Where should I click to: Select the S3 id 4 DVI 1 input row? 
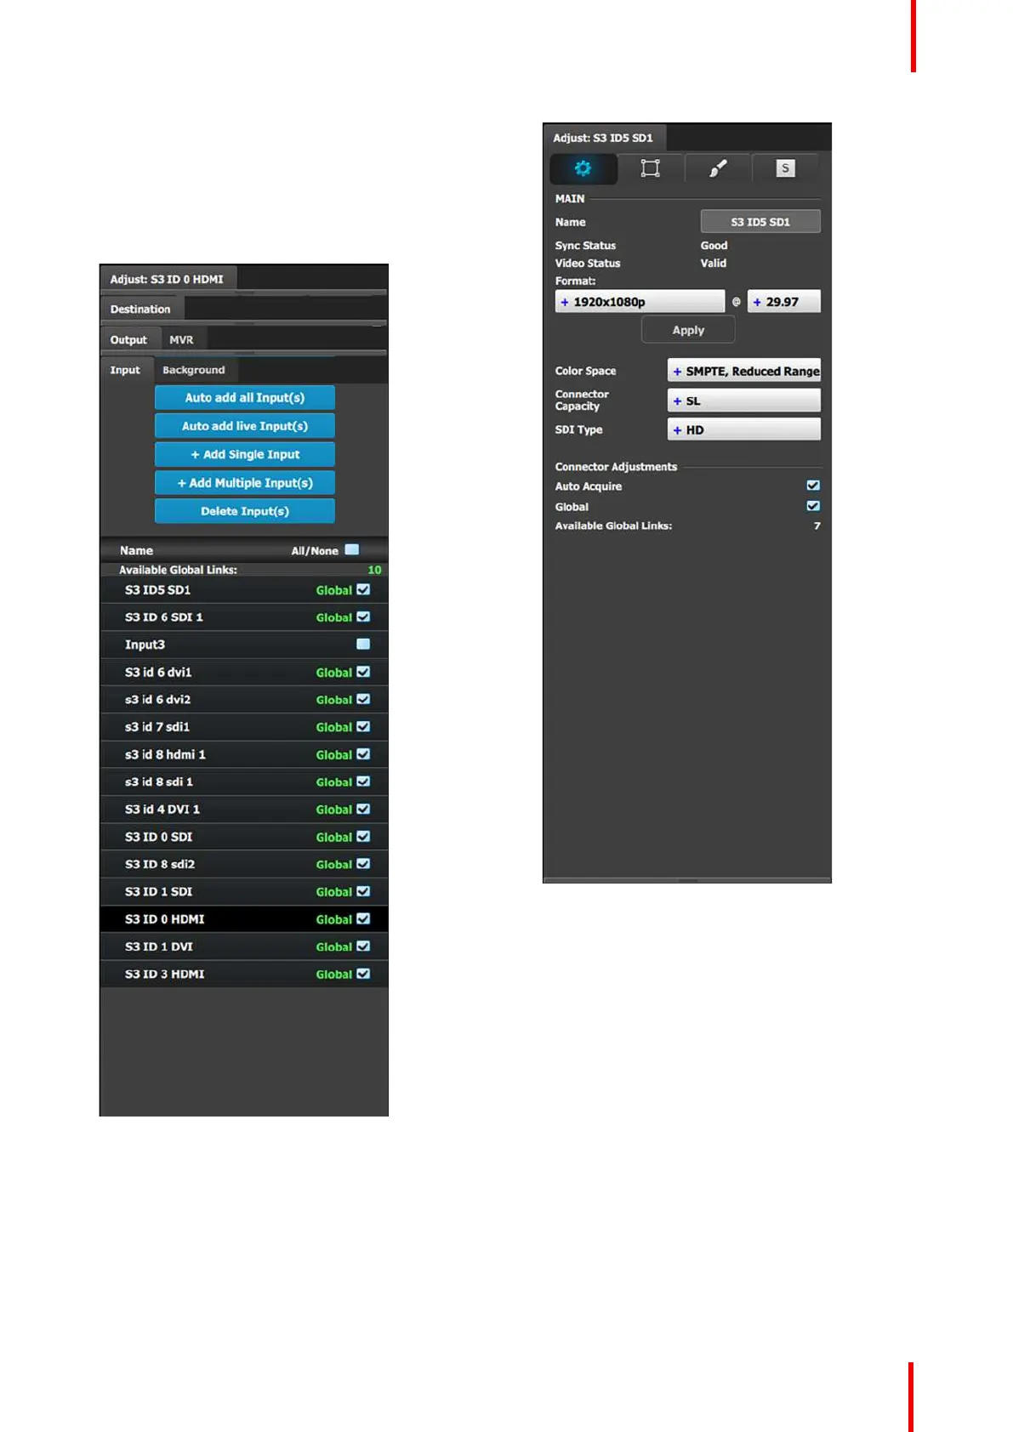[244, 809]
